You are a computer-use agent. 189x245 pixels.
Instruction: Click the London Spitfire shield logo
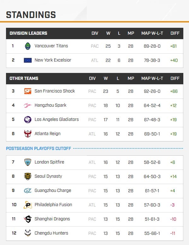coord(28,162)
